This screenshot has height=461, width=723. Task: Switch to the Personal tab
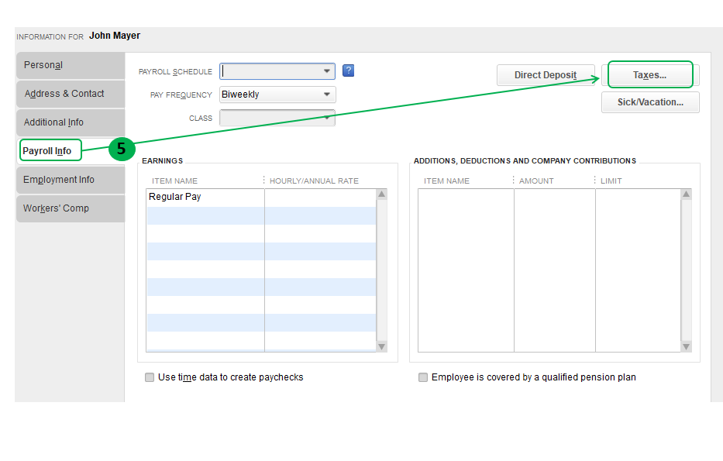coord(71,65)
